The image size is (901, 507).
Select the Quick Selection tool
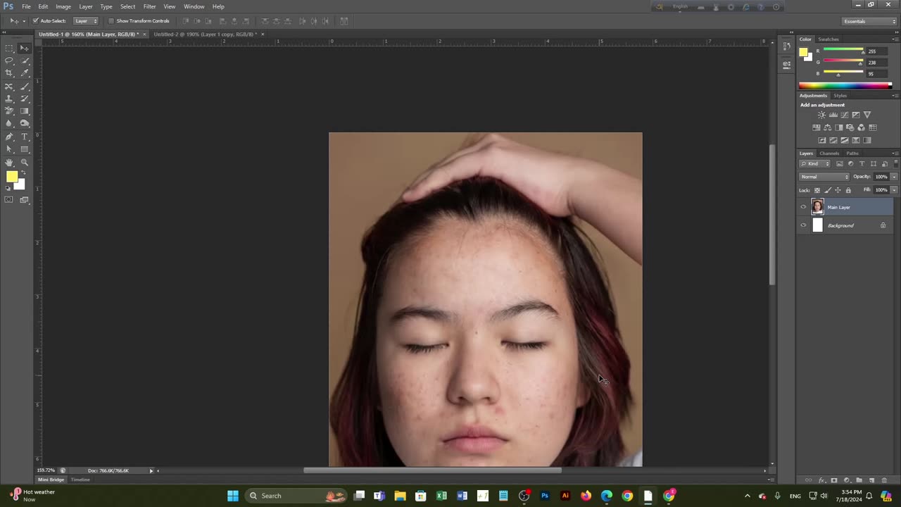(24, 61)
